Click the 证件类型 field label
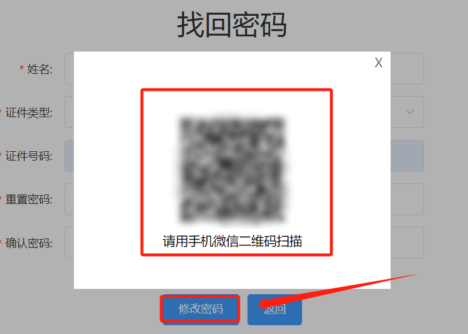The height and width of the screenshot is (334, 468). click(x=29, y=113)
